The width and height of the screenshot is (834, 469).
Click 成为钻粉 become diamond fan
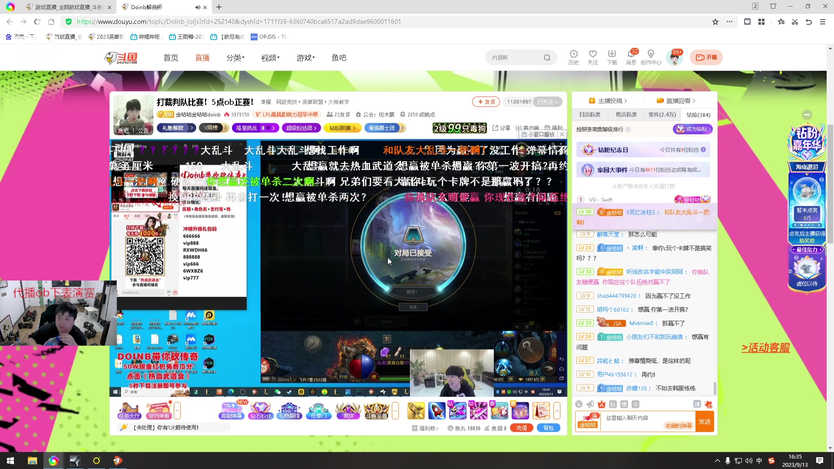[692, 129]
